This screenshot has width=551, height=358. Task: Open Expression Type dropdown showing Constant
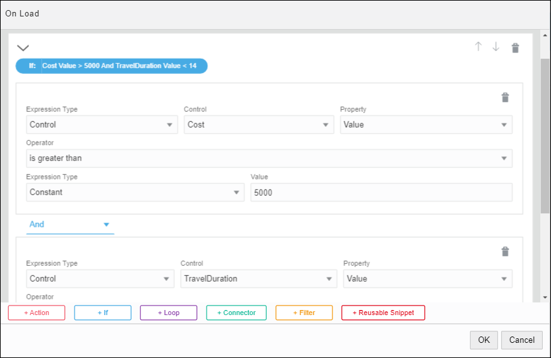(135, 193)
